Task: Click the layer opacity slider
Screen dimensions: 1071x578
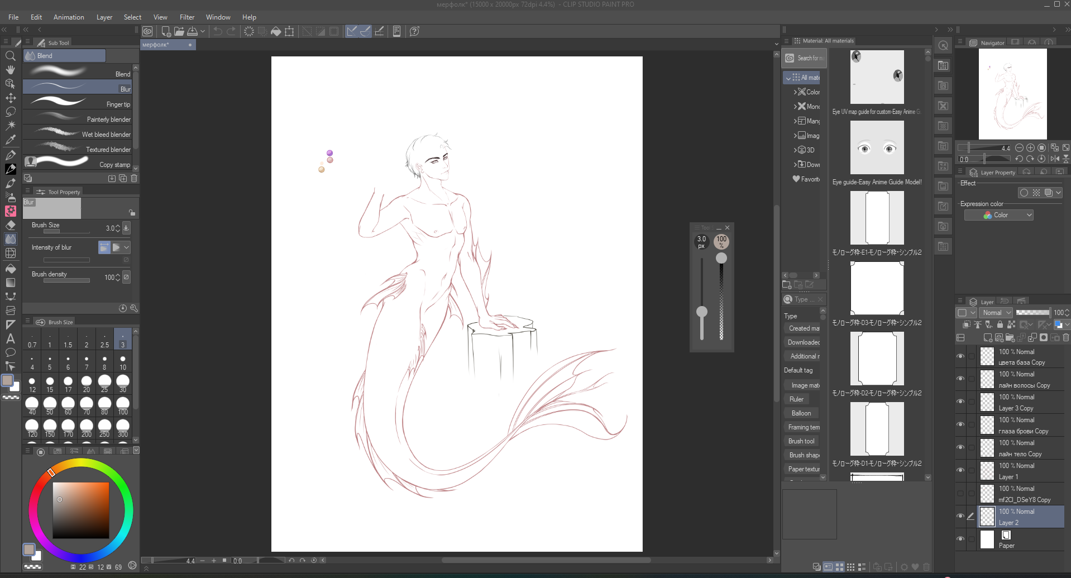Action: (1032, 313)
